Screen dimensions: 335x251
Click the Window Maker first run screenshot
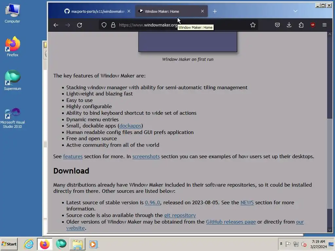(187, 42)
